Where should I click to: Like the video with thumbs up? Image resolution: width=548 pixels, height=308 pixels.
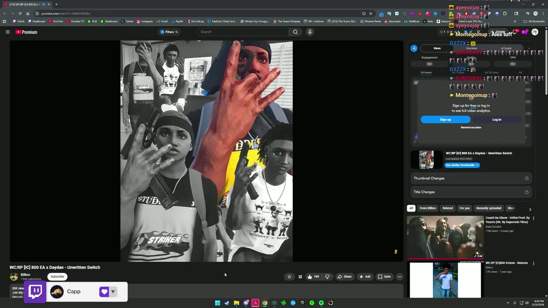point(313,277)
